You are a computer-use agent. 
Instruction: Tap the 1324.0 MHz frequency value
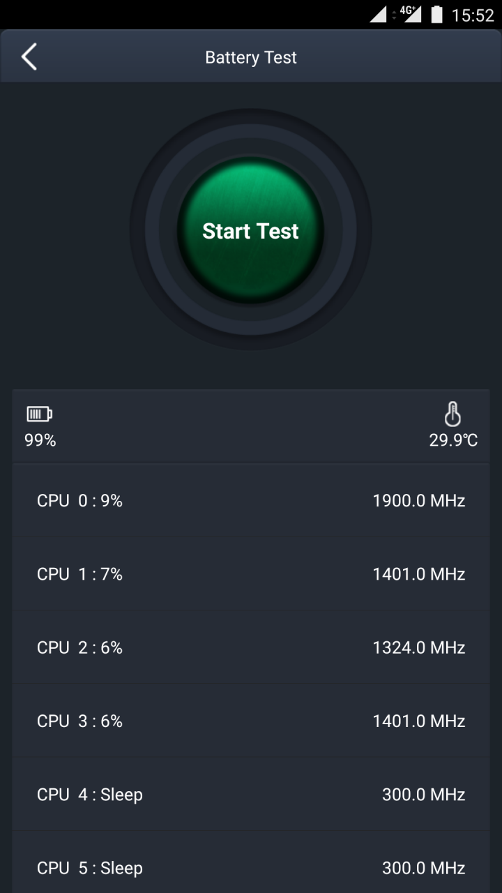point(419,647)
